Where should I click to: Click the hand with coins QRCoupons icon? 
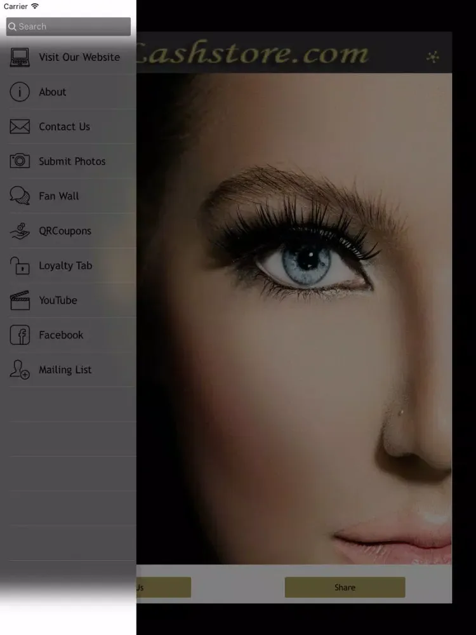click(20, 231)
